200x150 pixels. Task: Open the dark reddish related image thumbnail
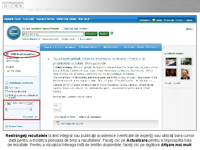[x=171, y=72]
